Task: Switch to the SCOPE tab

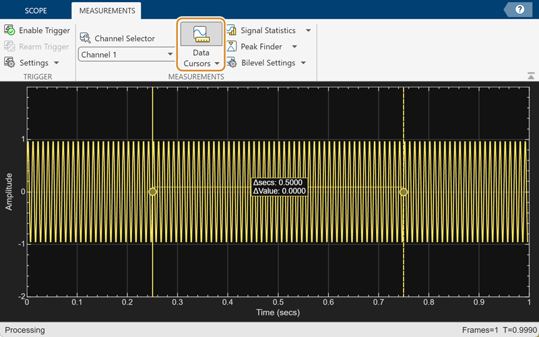Action: [x=36, y=11]
